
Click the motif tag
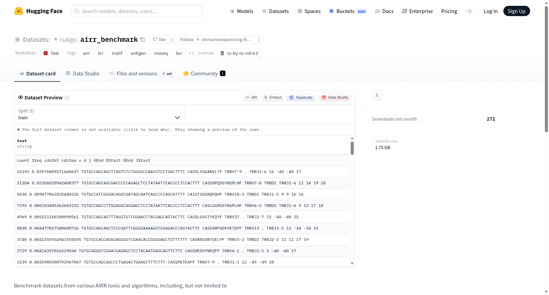tap(117, 53)
